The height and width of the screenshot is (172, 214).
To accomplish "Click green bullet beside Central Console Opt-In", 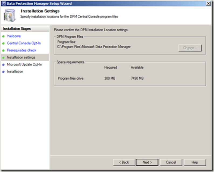I will pyautogui.click(x=4, y=44).
